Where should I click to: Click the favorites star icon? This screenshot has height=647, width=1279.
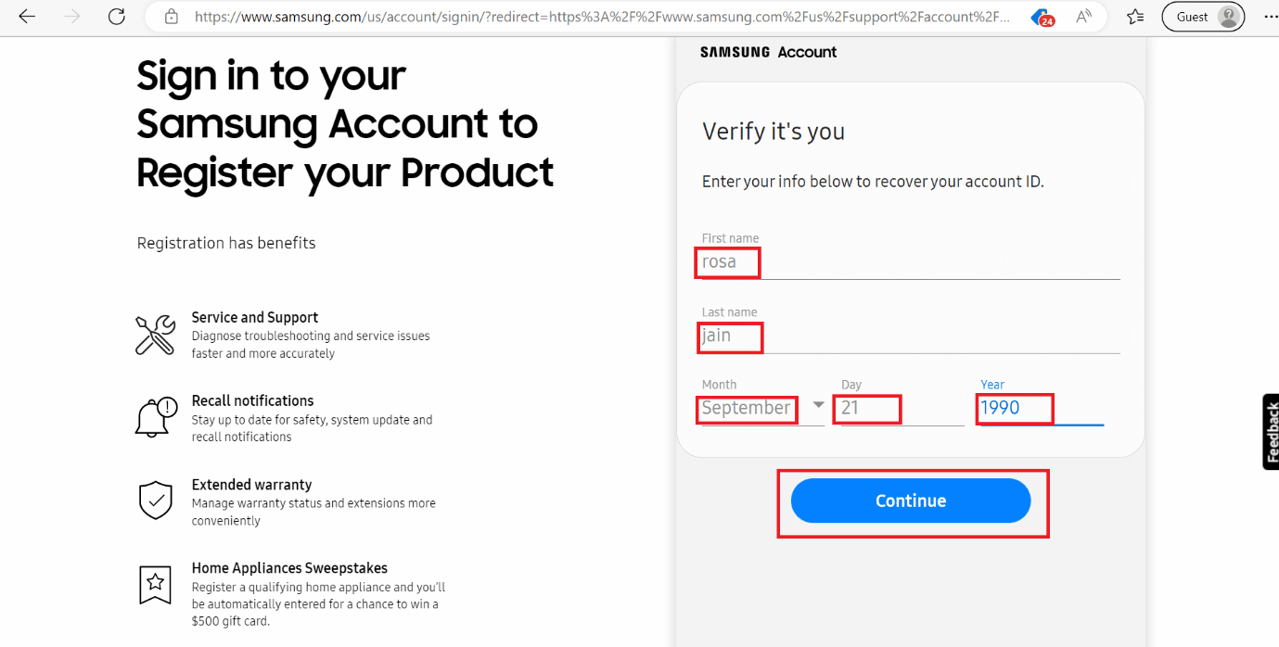[x=1134, y=16]
